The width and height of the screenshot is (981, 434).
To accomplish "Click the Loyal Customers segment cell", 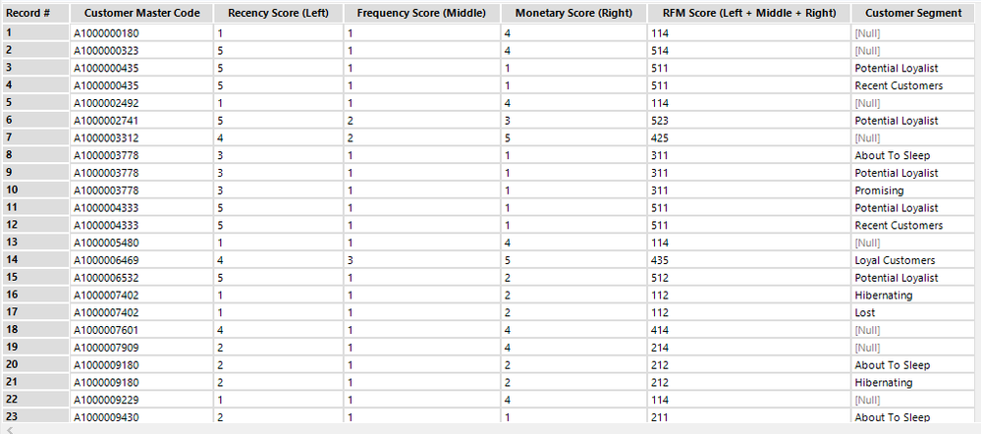I will 895,260.
